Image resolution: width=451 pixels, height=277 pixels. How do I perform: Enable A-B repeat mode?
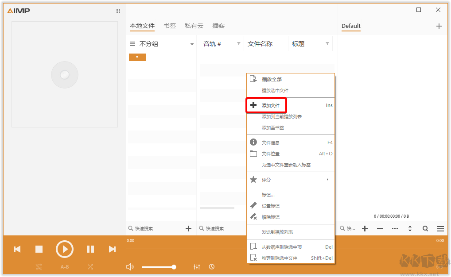point(64,267)
